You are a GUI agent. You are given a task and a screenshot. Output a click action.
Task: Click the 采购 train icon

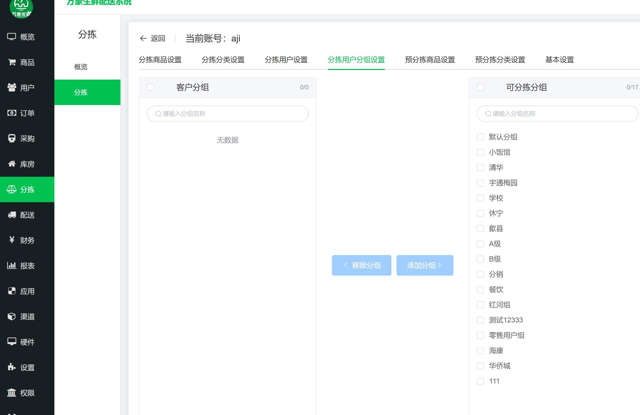point(11,139)
